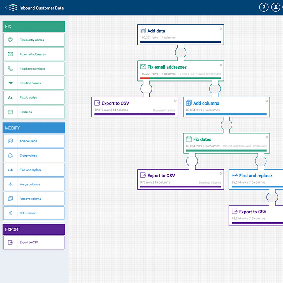Click the Fix dates node progress bar
283x283 pixels.
[x=226, y=151]
